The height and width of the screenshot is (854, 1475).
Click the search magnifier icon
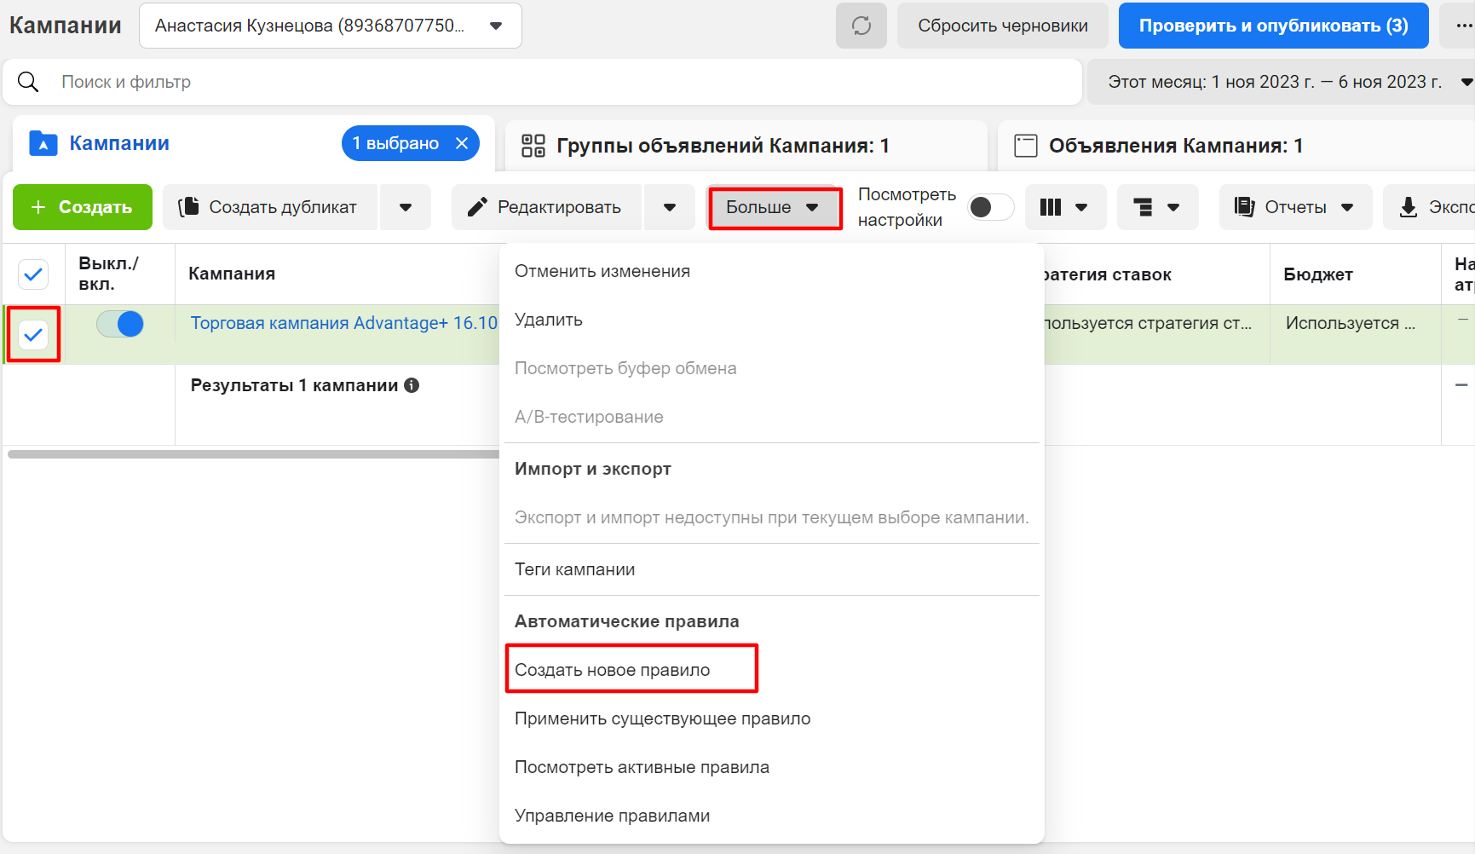click(x=28, y=82)
